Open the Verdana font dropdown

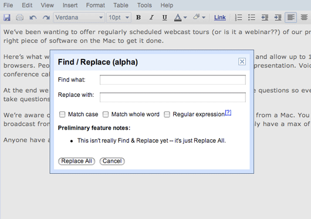[79, 18]
